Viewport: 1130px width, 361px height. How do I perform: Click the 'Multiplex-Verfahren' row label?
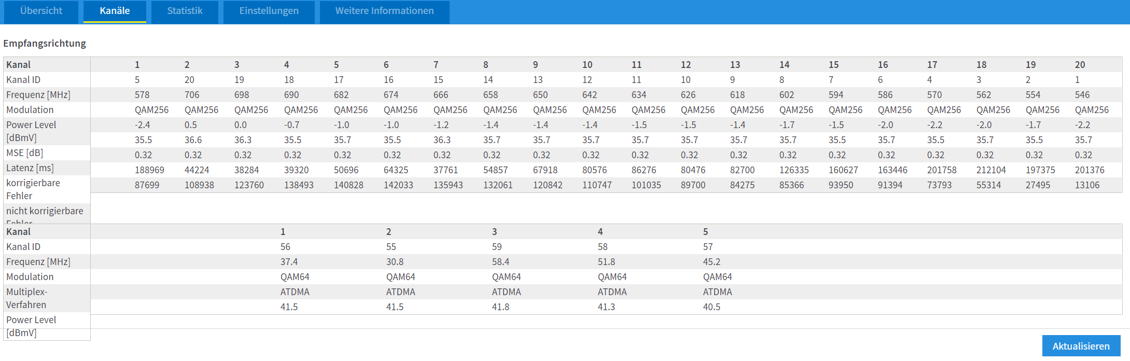pyautogui.click(x=26, y=298)
